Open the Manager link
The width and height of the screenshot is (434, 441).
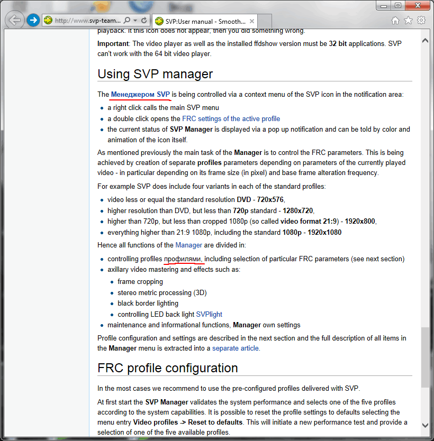coord(188,245)
